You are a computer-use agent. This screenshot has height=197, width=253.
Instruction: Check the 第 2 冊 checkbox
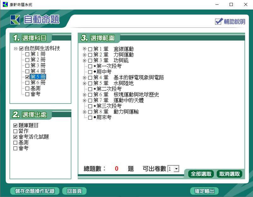click(x=27, y=60)
